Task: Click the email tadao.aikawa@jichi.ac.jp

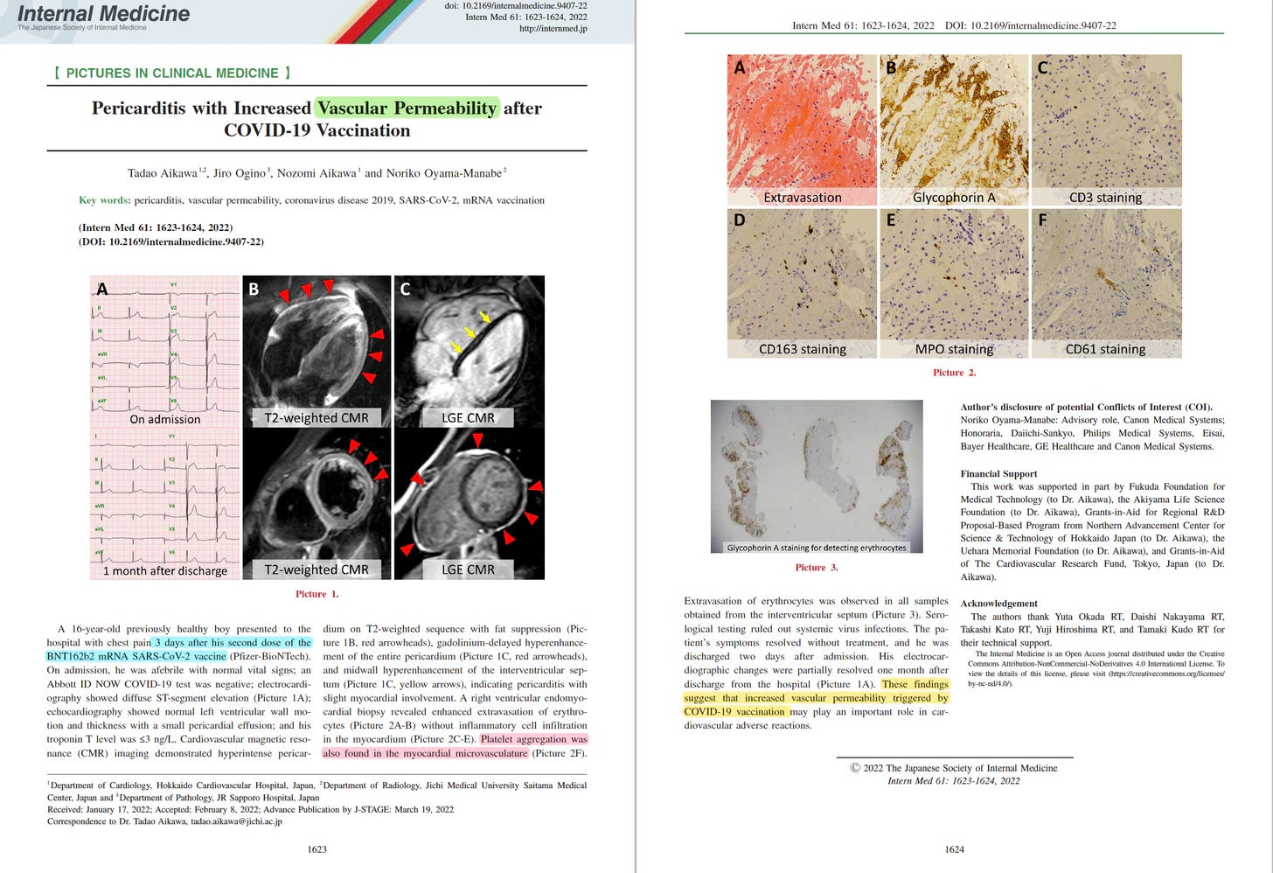Action: 236,821
